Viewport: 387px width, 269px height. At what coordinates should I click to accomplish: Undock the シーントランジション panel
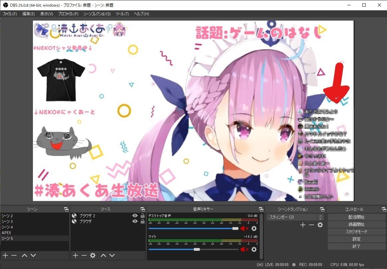coord(322,209)
